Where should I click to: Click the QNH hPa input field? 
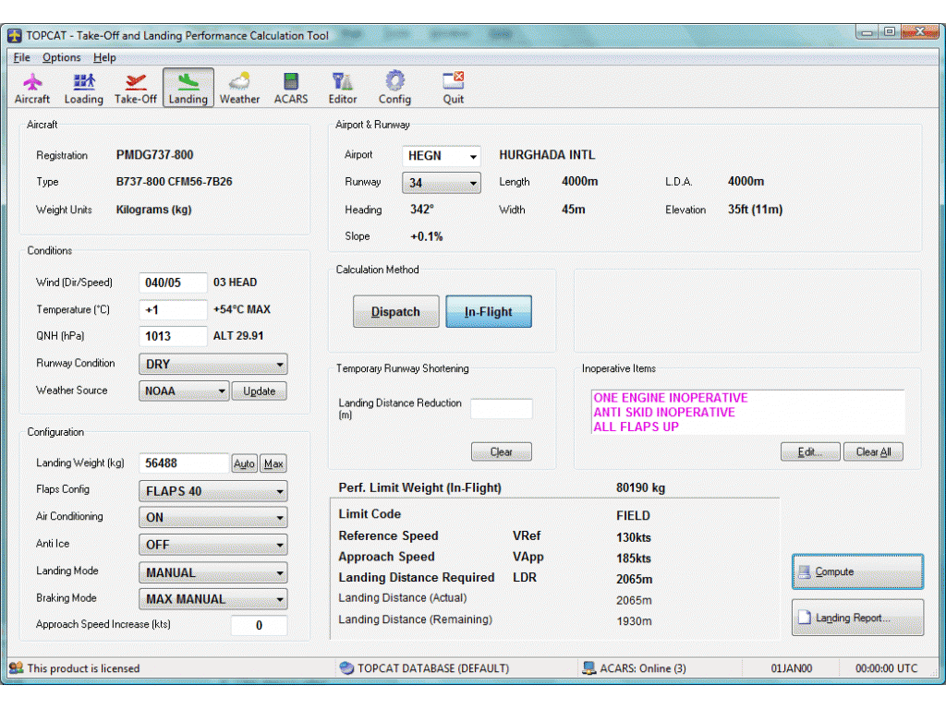tap(173, 336)
